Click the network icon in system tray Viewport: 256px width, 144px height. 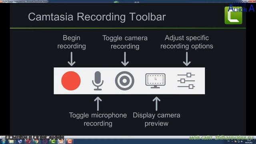(x=238, y=142)
